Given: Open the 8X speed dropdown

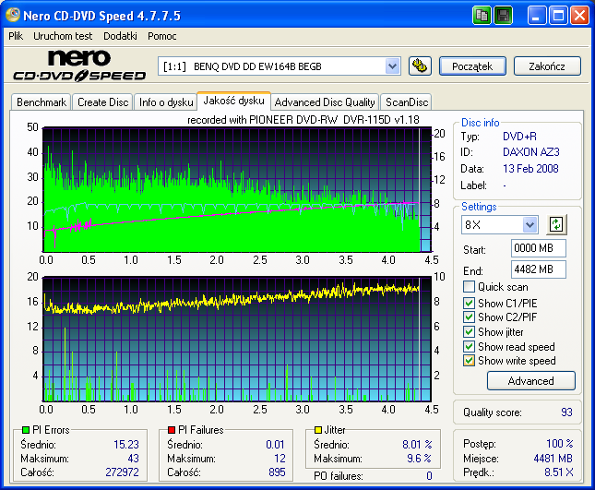Looking at the screenshot, I should click(x=530, y=224).
